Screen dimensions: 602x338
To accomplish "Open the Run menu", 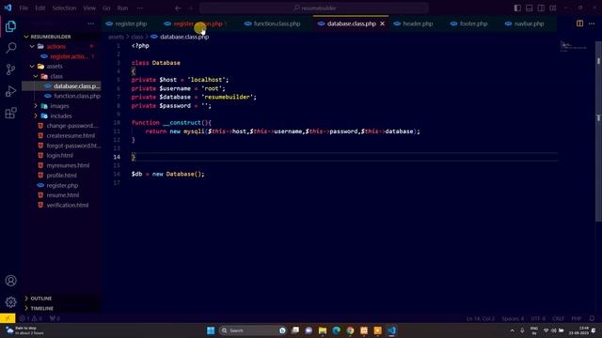I will [122, 8].
